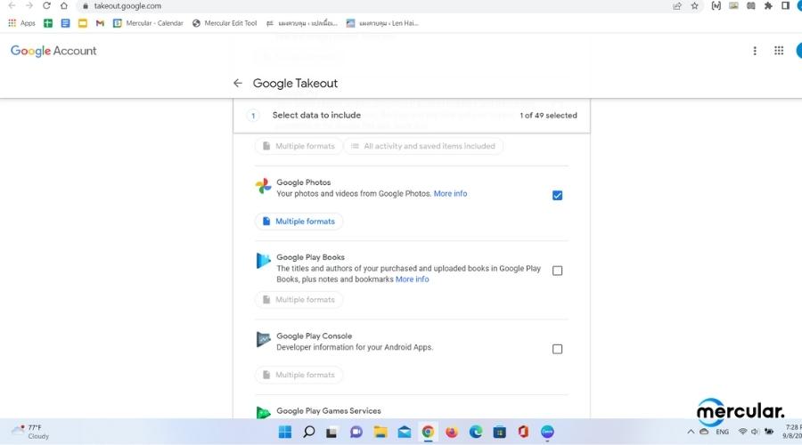This screenshot has height=445, width=802.
Task: Open More info link for Google Play Books
Action: pos(413,279)
